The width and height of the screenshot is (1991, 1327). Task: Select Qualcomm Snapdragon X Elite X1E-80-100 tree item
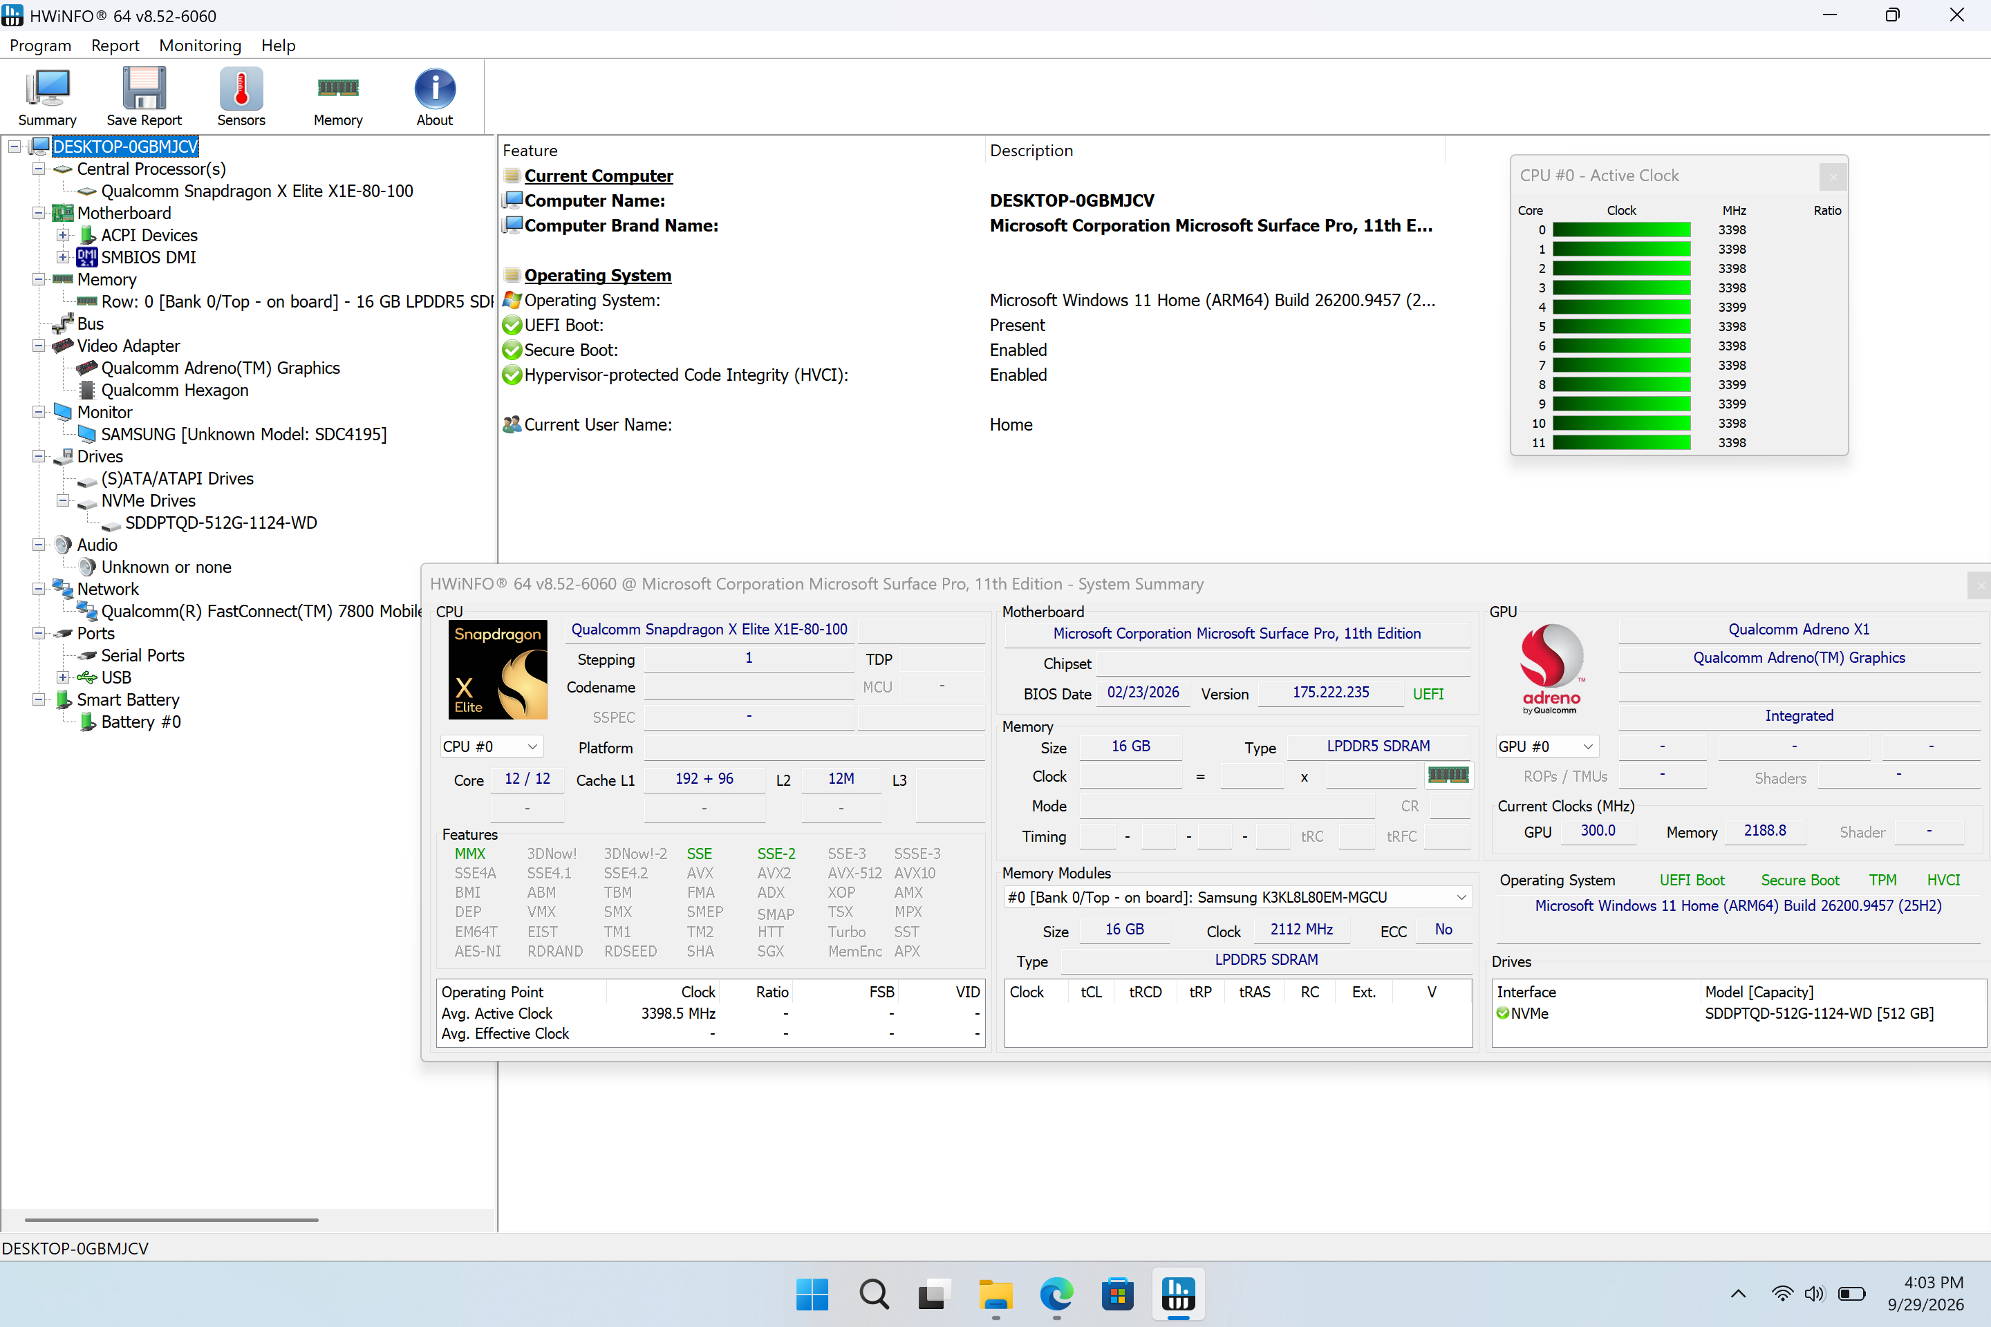pyautogui.click(x=257, y=191)
